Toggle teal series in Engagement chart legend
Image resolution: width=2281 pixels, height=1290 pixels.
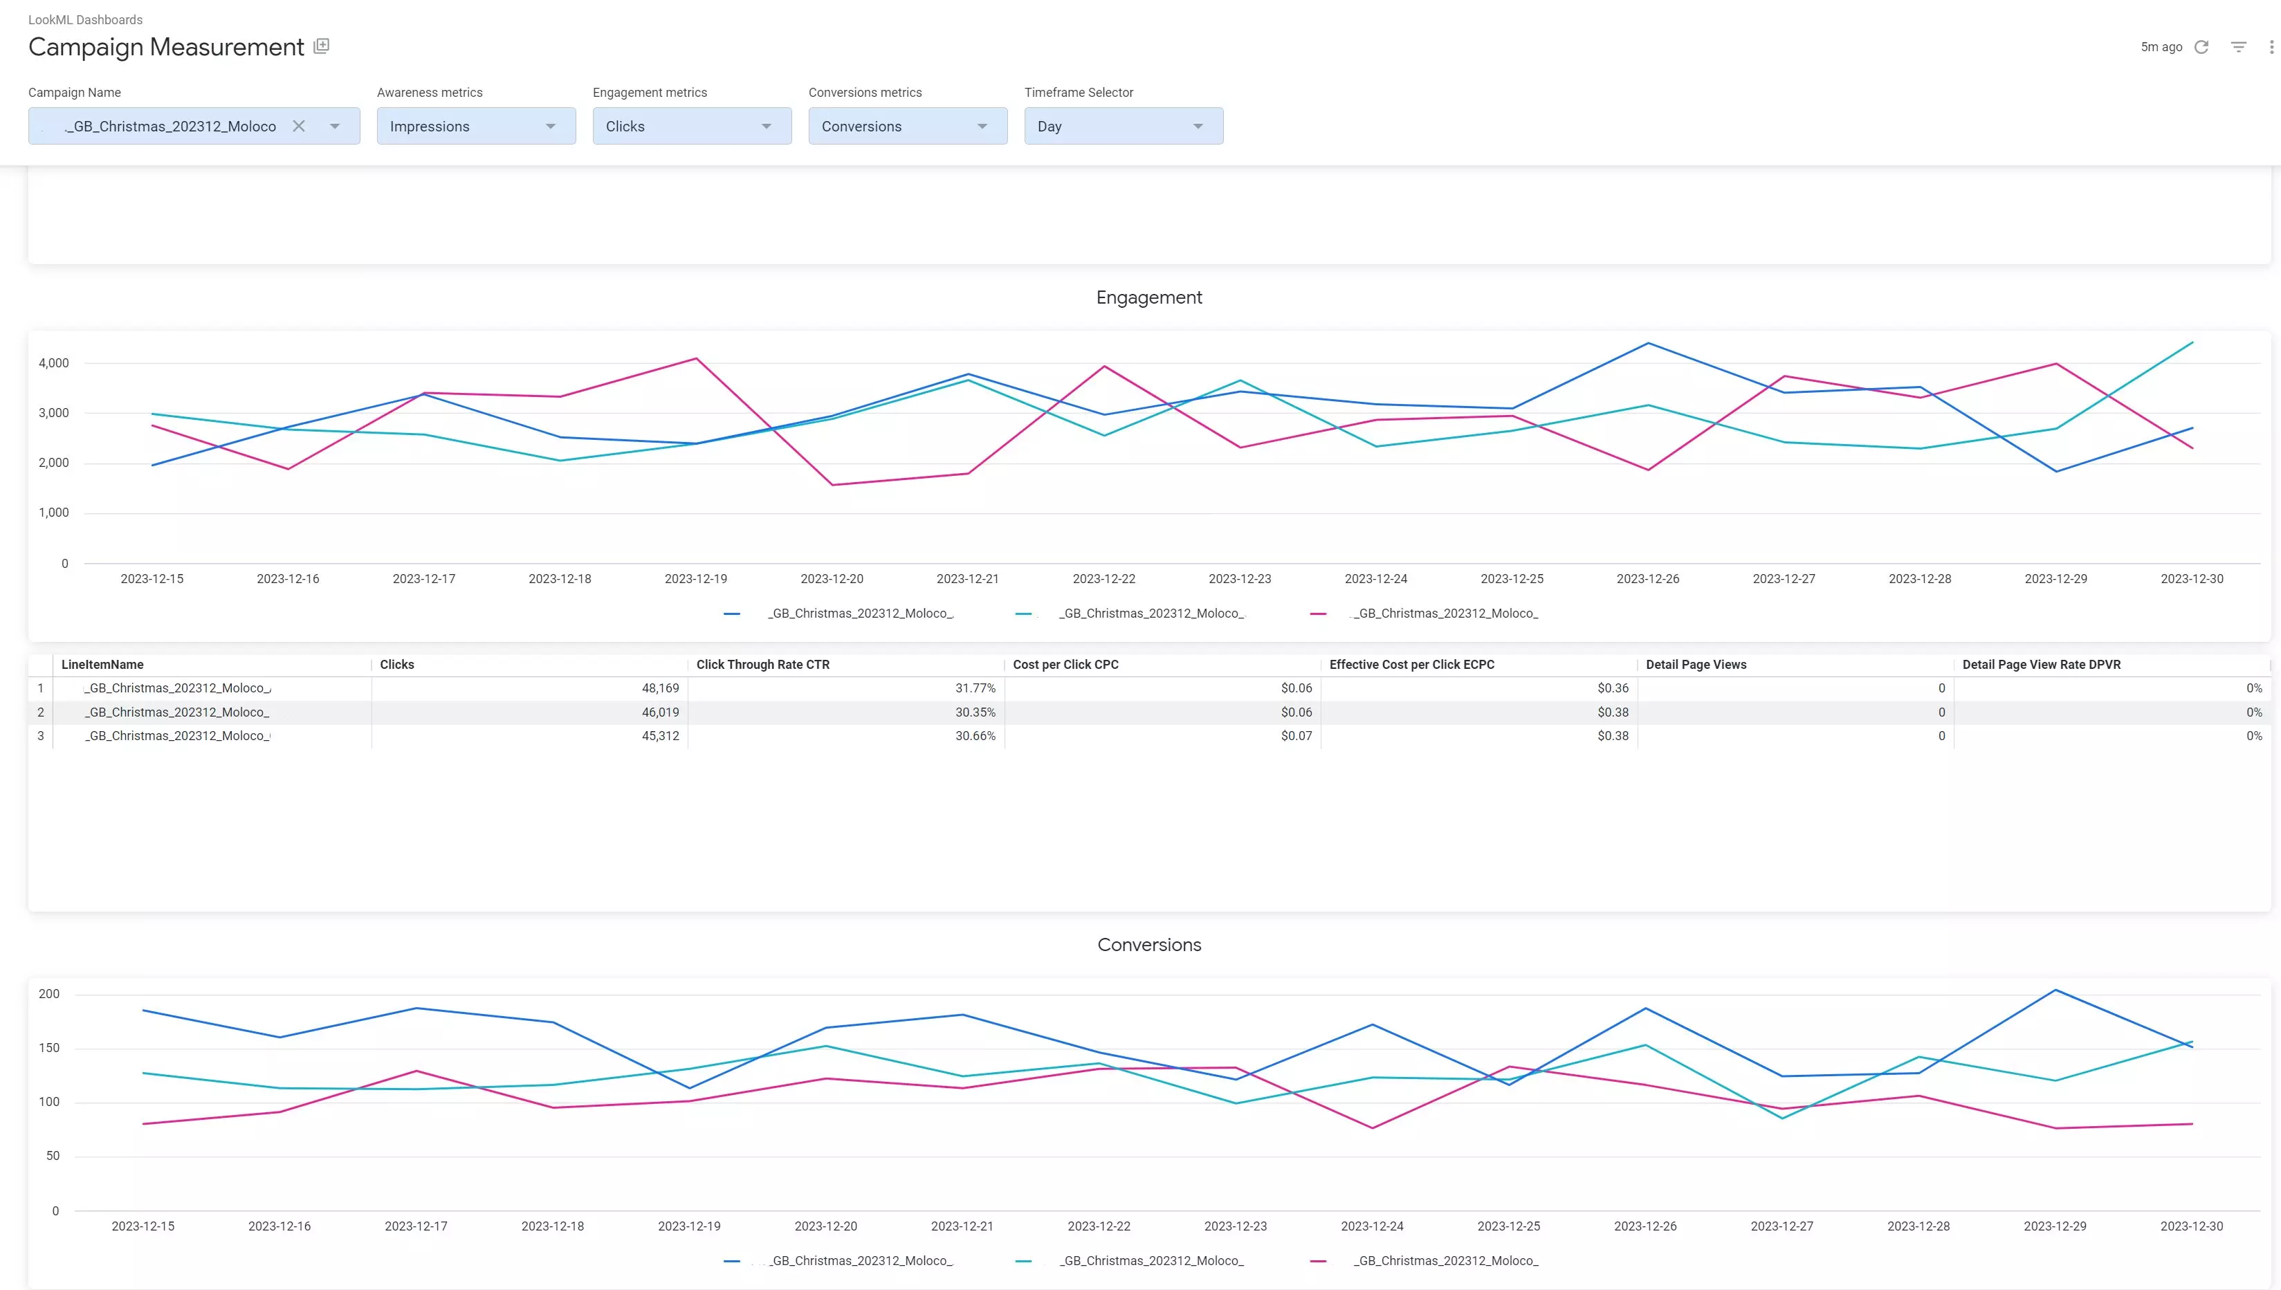pos(1130,613)
